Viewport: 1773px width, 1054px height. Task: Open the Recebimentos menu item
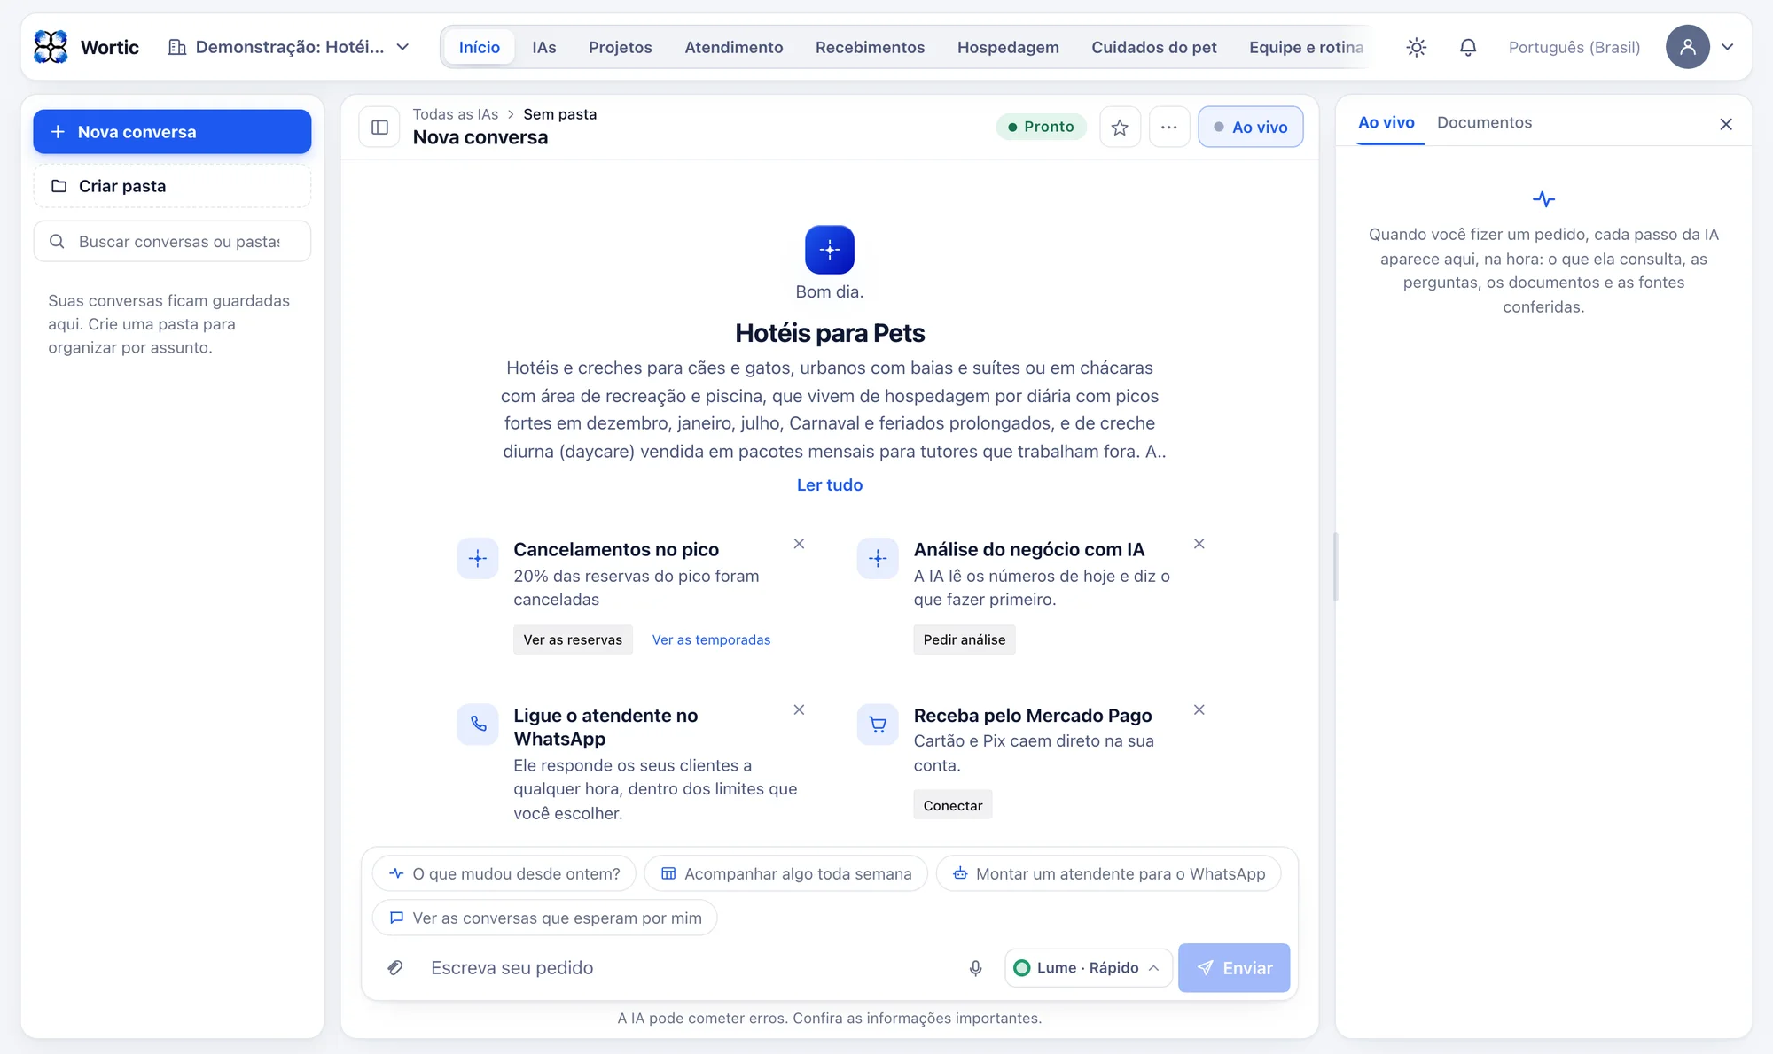(x=870, y=47)
